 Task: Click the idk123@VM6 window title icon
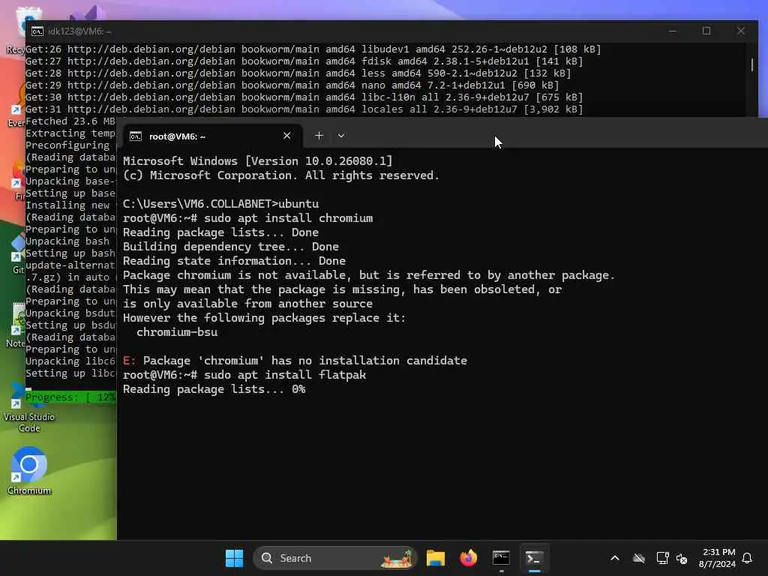tap(37, 31)
